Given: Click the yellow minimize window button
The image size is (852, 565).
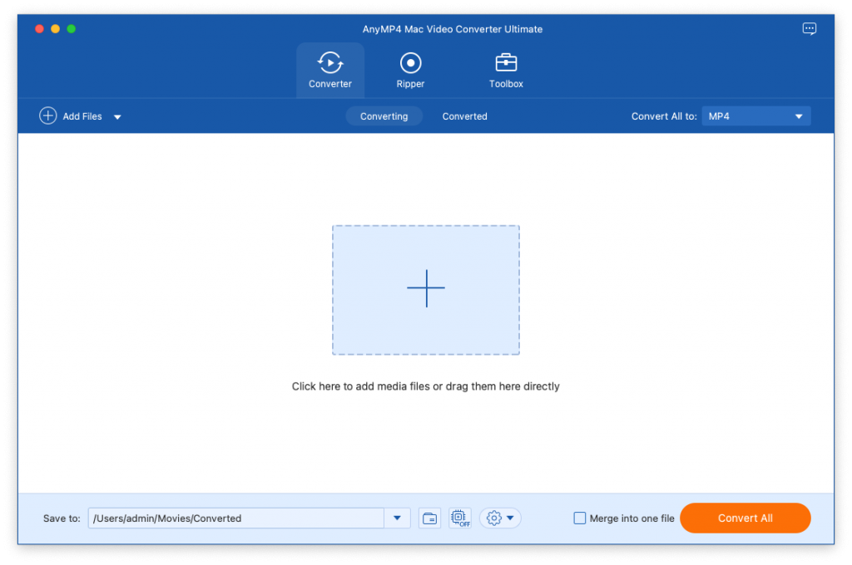Looking at the screenshot, I should 55,29.
